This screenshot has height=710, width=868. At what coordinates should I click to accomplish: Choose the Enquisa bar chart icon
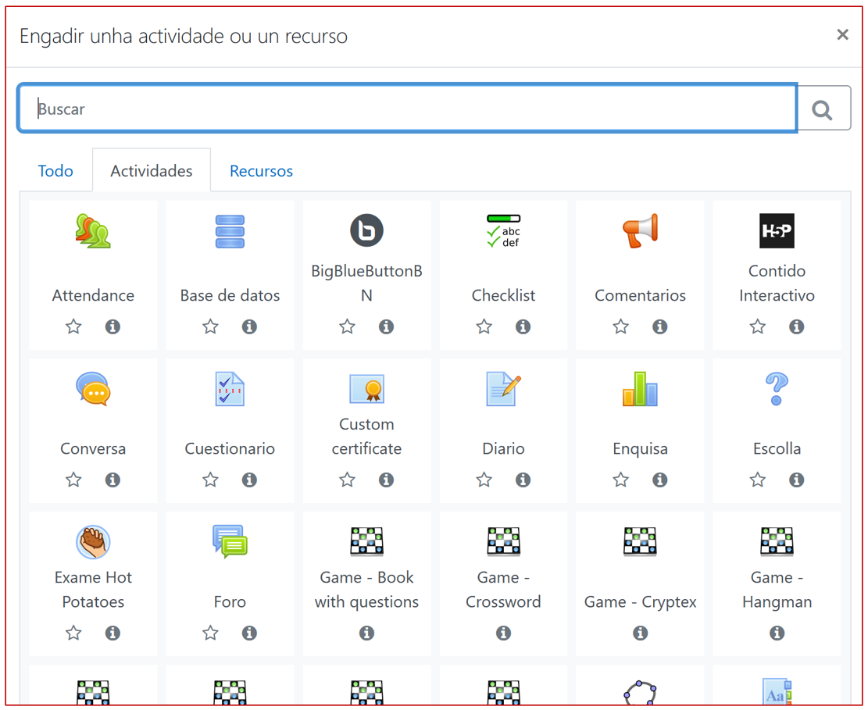[x=640, y=389]
